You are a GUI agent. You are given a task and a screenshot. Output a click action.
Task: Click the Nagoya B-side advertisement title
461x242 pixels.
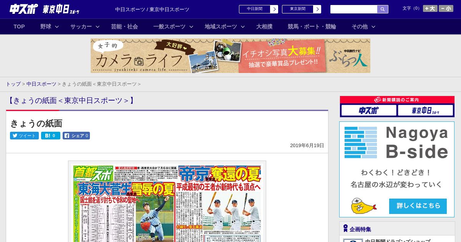[x=417, y=142]
